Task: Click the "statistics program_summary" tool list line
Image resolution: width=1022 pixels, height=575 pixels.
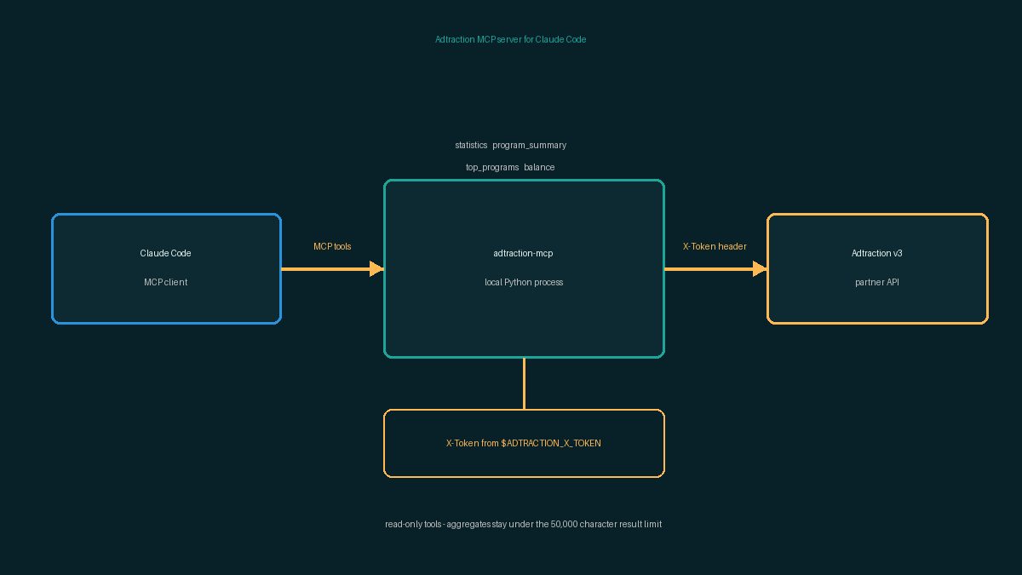Action: pos(510,145)
